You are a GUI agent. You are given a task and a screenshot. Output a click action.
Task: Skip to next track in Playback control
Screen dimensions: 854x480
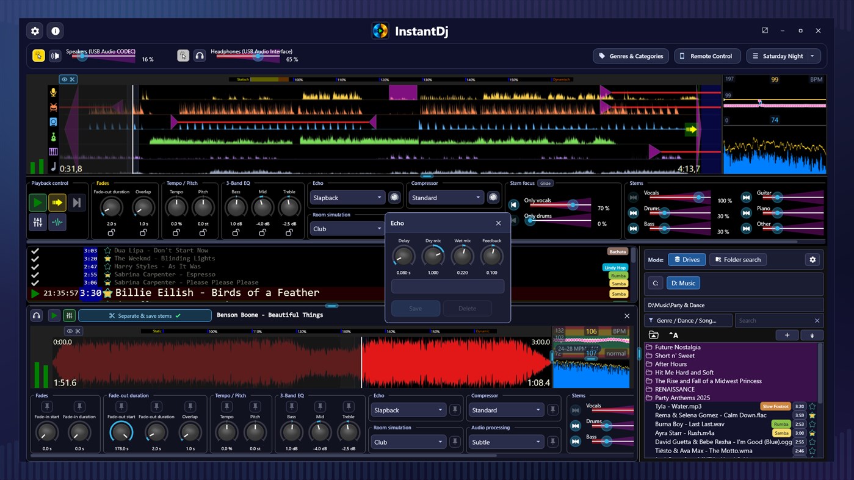click(77, 202)
